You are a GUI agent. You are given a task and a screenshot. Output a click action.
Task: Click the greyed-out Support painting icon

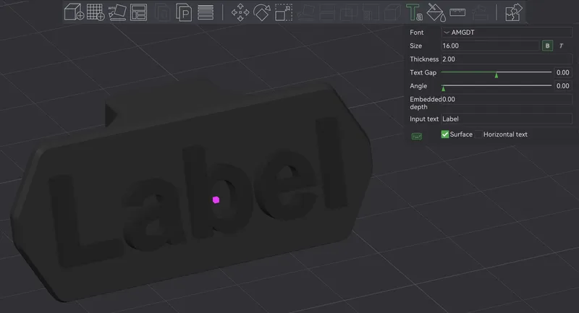371,12
